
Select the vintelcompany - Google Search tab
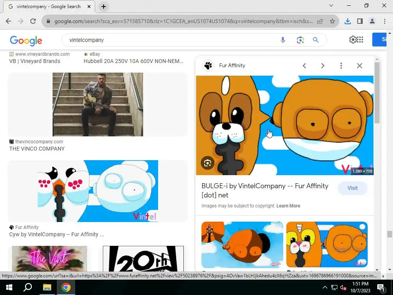[49, 7]
